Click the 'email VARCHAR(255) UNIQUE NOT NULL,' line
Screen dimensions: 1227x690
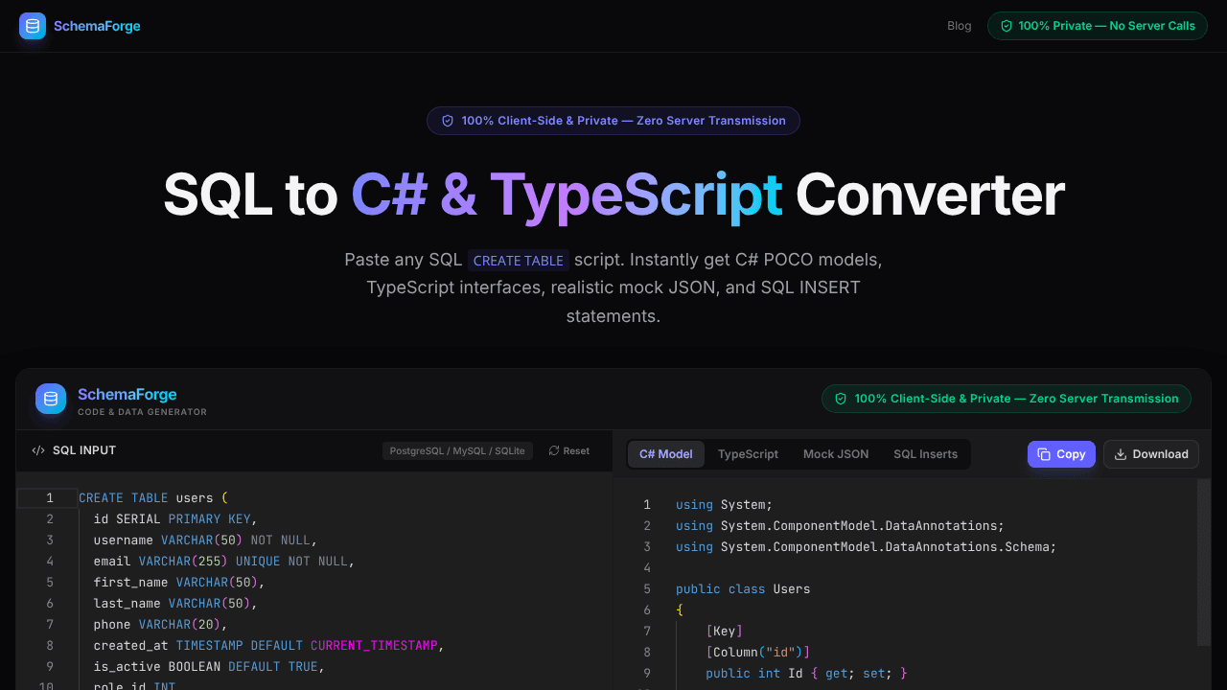pyautogui.click(x=224, y=562)
